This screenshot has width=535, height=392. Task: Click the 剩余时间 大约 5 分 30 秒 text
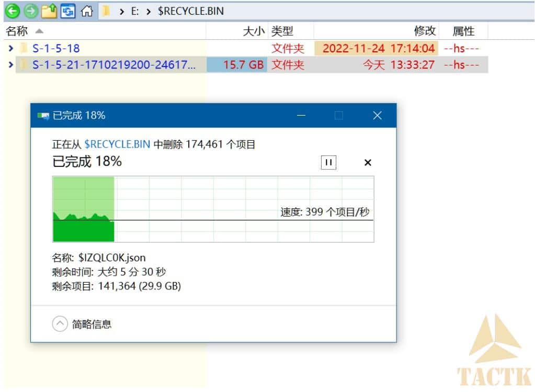click(109, 272)
